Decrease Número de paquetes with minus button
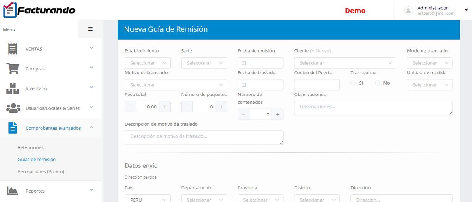Screen dimensions: 472x202 pos(187,107)
